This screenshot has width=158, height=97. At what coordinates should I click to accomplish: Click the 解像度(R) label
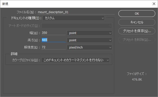tap(32, 47)
